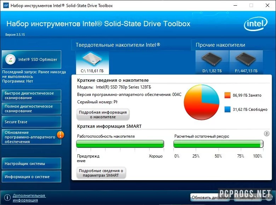Open firmware update (Обновление программно-аппаратного обеспечения)
The image size is (276, 205).
(x=31, y=137)
